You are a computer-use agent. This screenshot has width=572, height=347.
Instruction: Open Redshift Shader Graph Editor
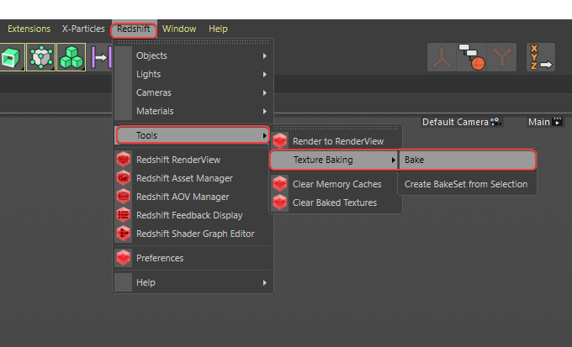pyautogui.click(x=193, y=234)
